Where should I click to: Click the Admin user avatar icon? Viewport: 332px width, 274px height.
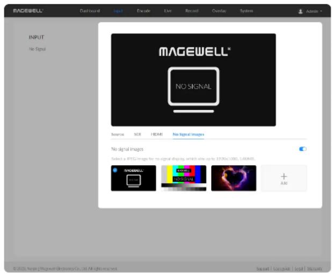pos(300,11)
